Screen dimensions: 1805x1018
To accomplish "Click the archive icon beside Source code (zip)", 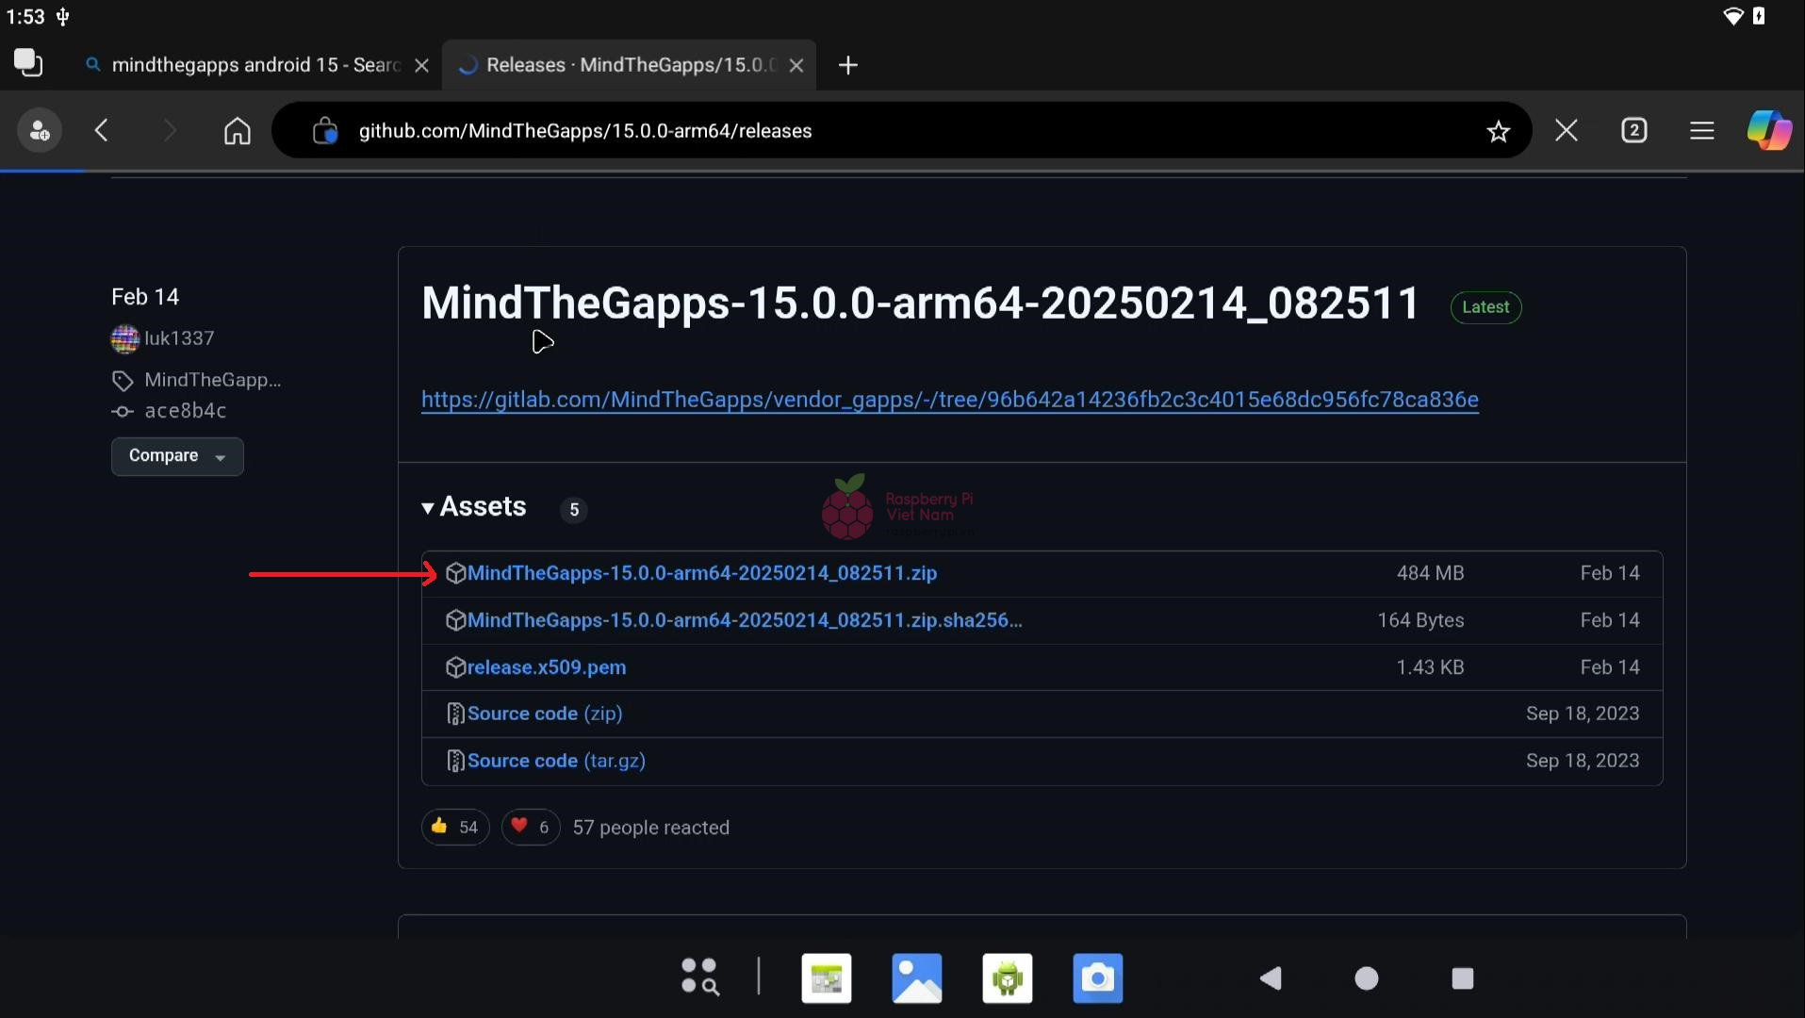I will coord(455,714).
